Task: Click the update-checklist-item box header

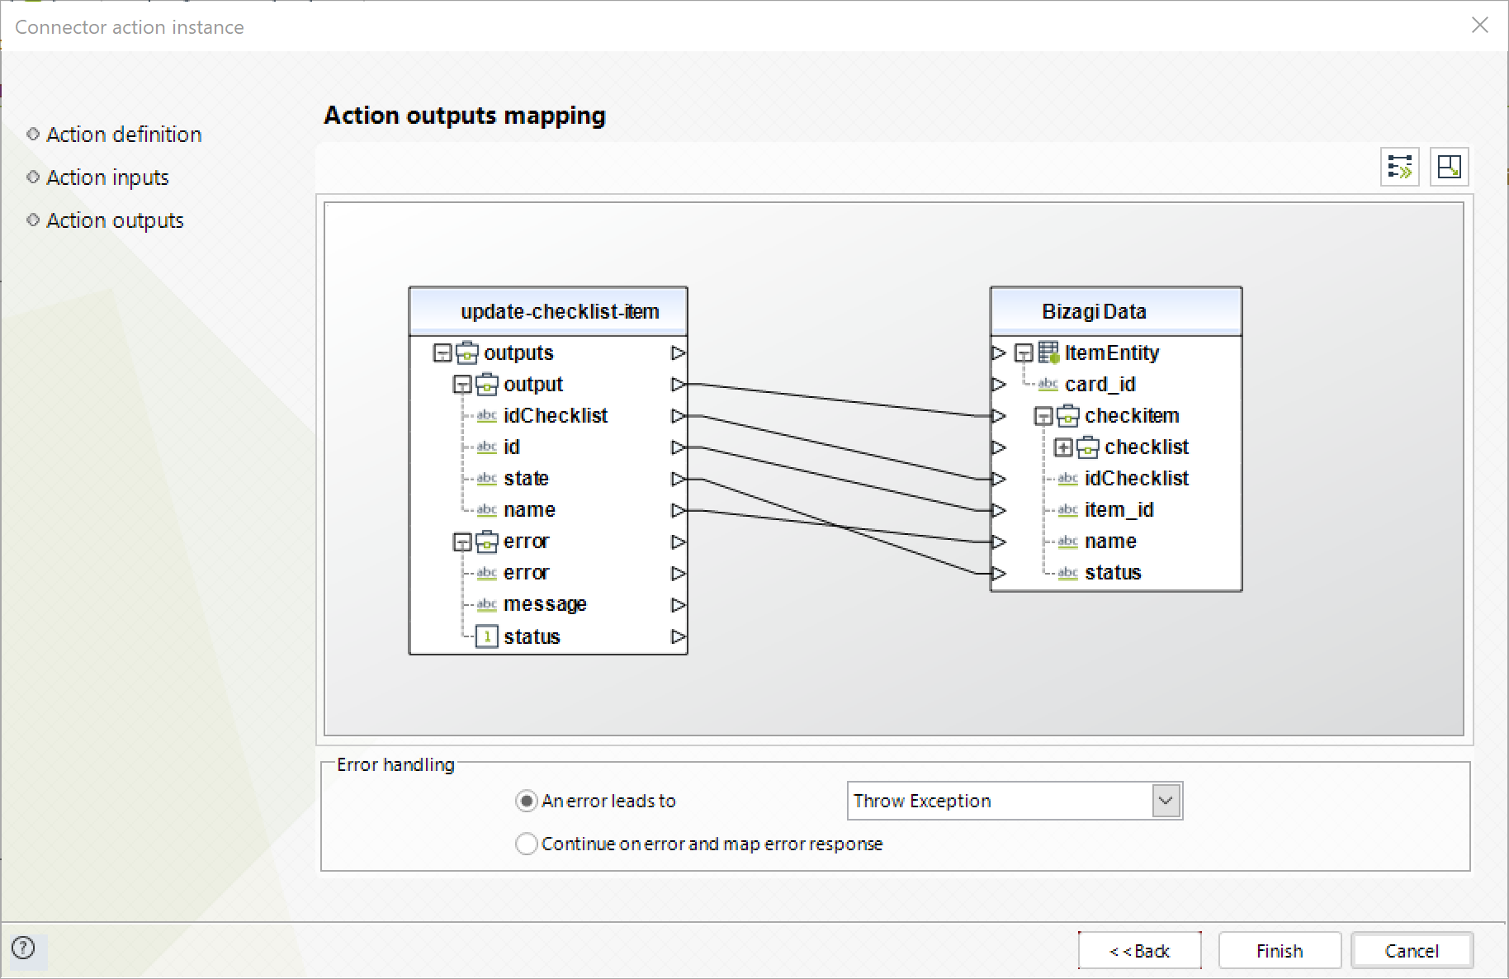Action: click(548, 311)
